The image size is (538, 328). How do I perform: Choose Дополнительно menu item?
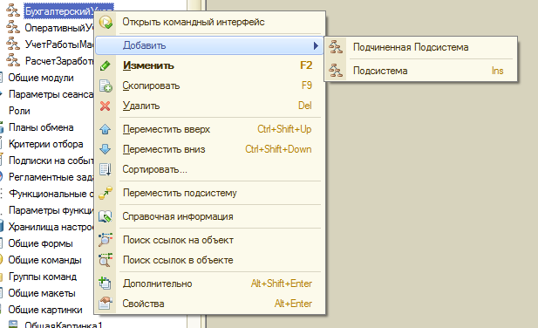click(x=210, y=284)
